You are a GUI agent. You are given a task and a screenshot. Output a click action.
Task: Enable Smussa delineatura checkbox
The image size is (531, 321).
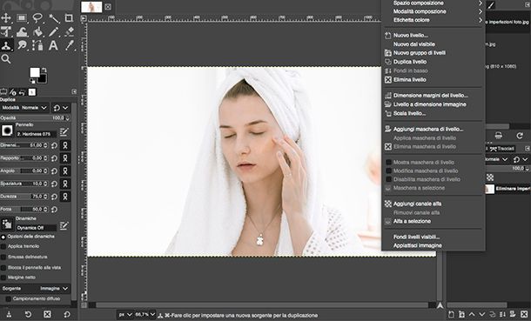click(x=3, y=257)
